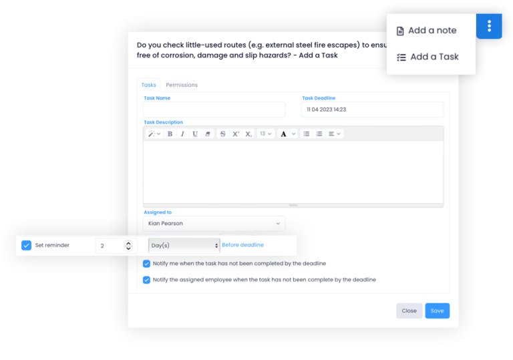
Task: Click into the Task Name field
Action: pyautogui.click(x=214, y=110)
